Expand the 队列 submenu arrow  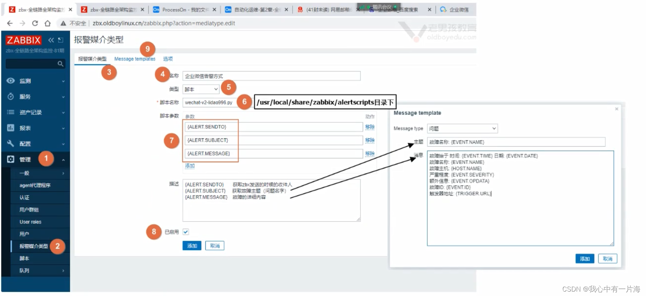click(x=63, y=271)
